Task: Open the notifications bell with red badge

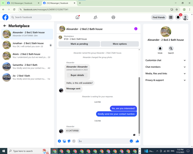Action: click(x=178, y=17)
